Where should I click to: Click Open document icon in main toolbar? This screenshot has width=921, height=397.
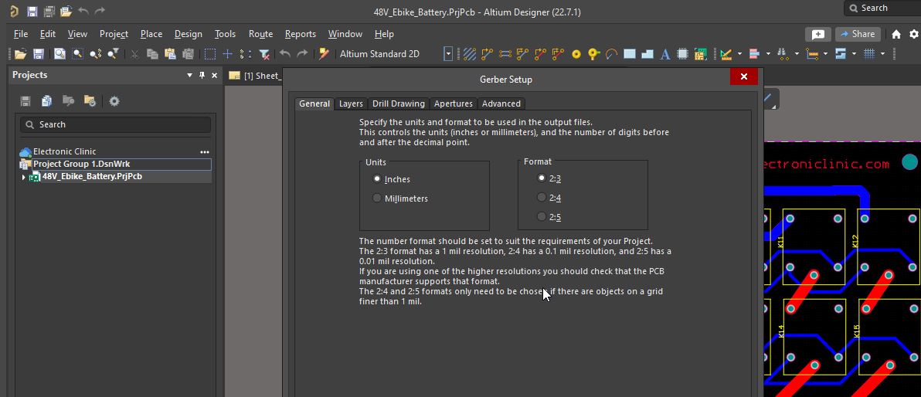[x=21, y=54]
